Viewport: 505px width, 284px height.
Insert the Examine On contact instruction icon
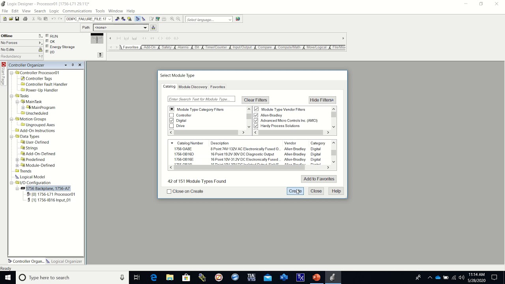point(144,38)
